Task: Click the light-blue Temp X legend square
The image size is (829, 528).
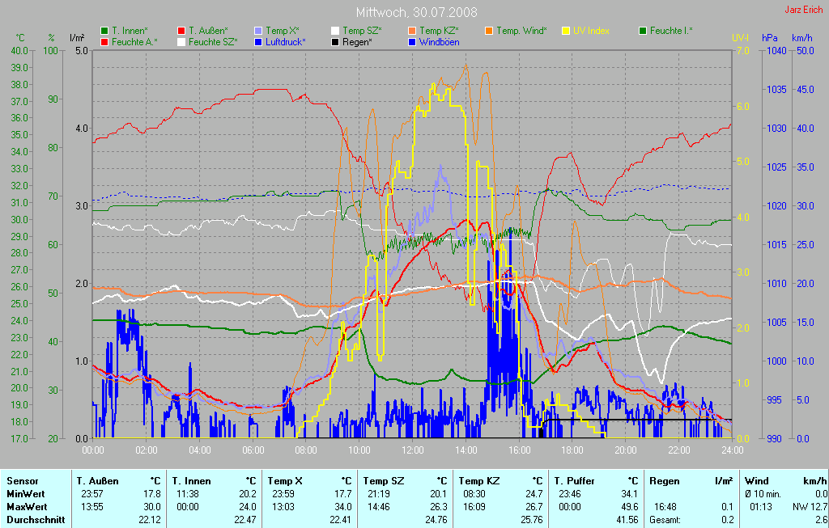Action: pyautogui.click(x=258, y=31)
